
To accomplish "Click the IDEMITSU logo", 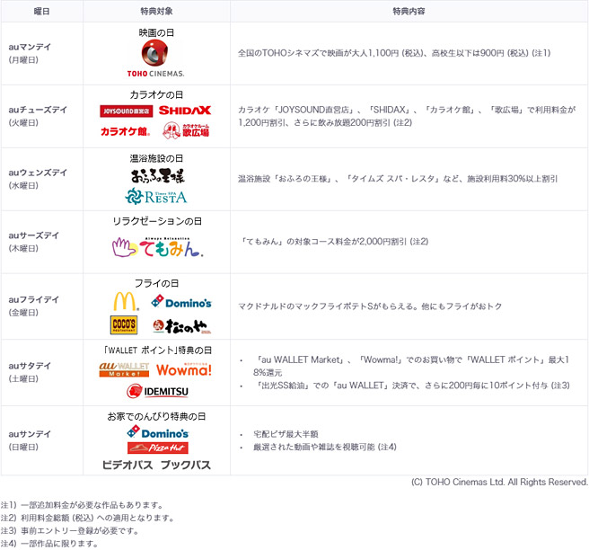I will (x=157, y=391).
